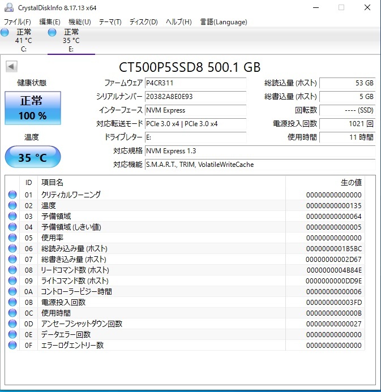
Task: Click the 健康状態 label
Action: pos(32,83)
